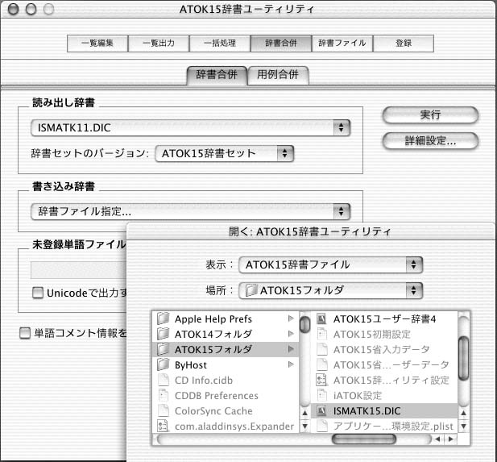
Task: Open the 表示 ATOK15辞書ファイル dropdown
Action: point(330,265)
